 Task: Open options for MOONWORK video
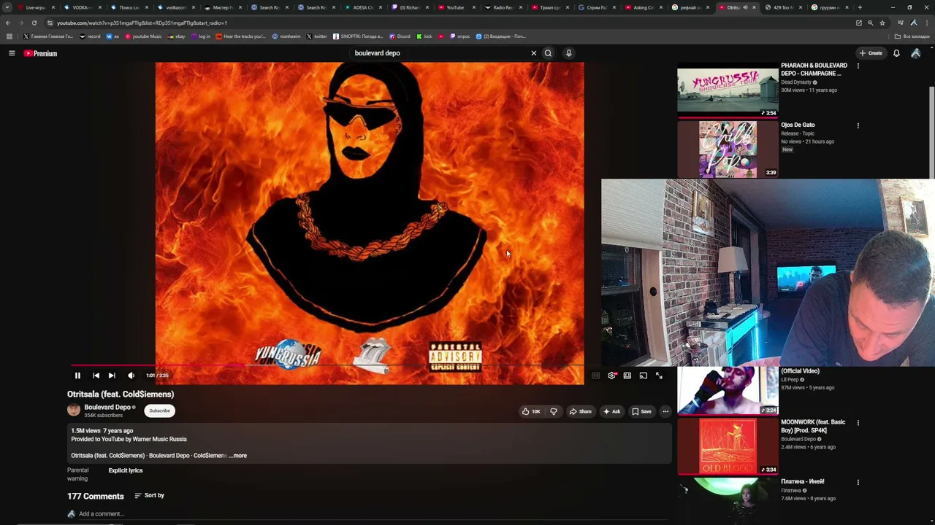(x=858, y=423)
